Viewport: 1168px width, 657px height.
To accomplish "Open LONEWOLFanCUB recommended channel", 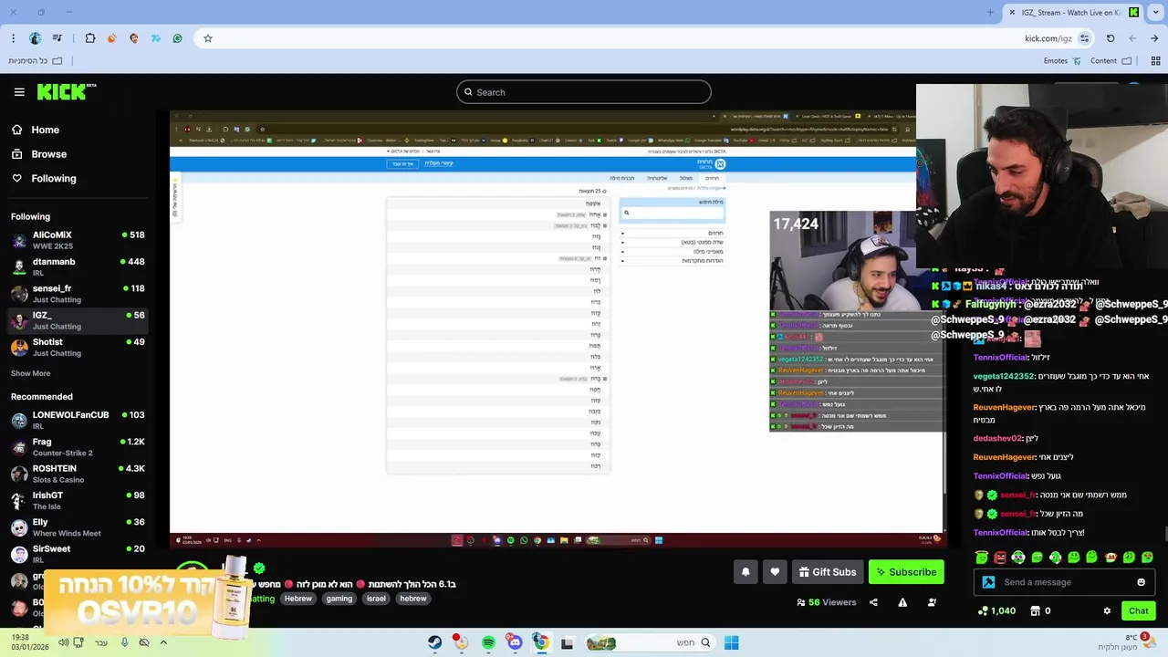I will coord(78,420).
